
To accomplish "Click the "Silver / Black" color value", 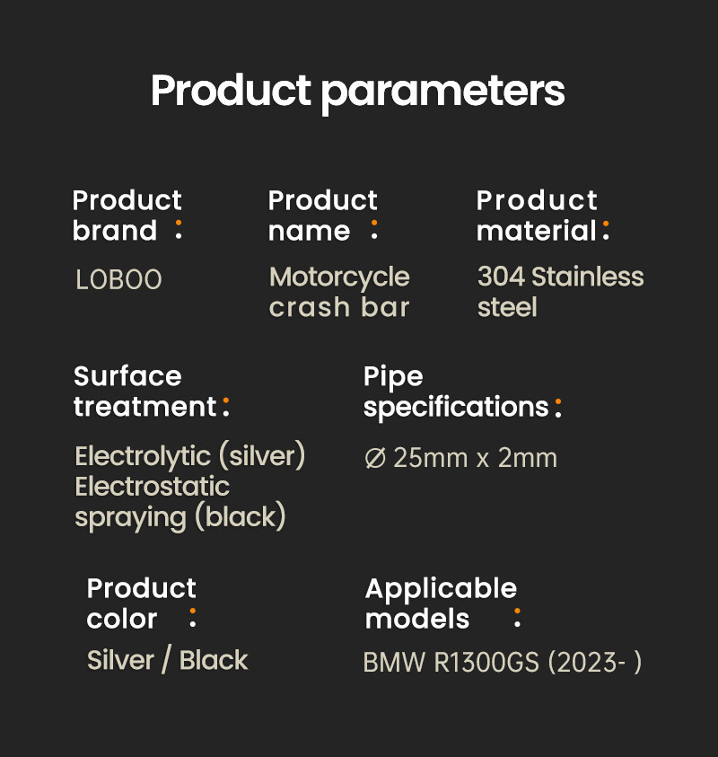I will click(167, 660).
